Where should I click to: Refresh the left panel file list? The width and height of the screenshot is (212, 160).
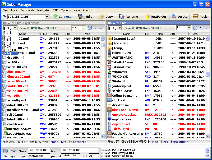tap(90, 28)
